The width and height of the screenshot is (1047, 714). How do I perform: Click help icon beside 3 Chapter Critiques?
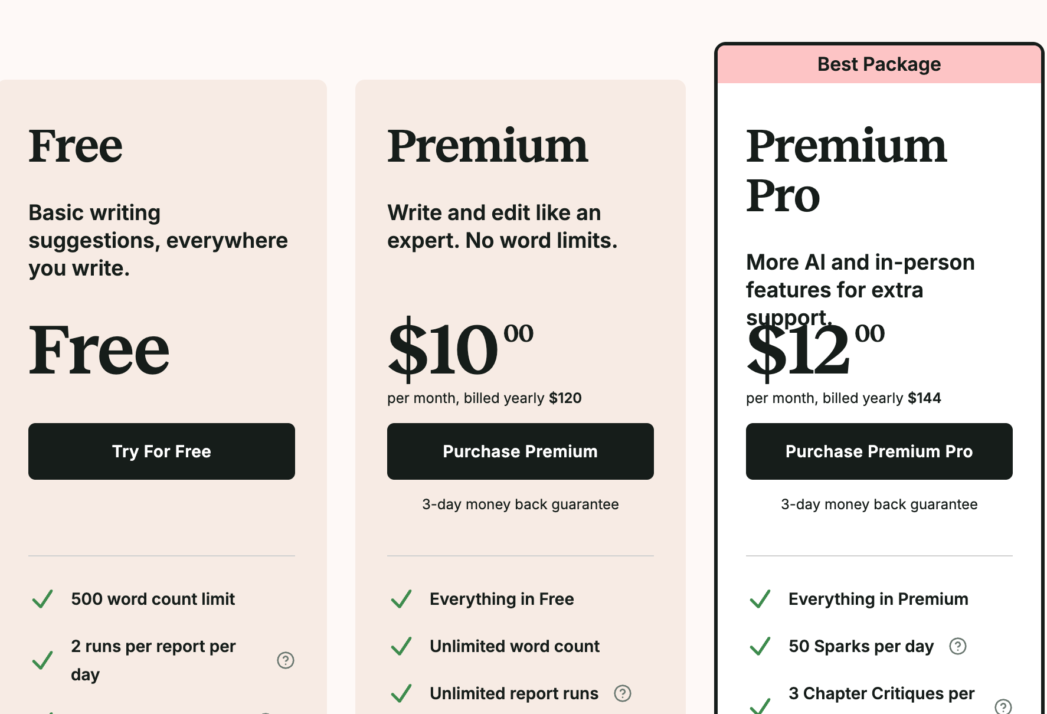(1003, 706)
